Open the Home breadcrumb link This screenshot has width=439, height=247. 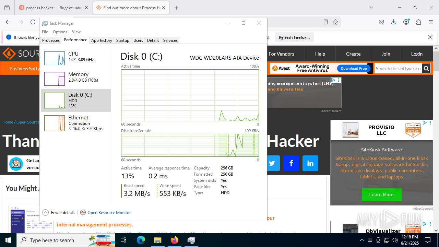point(8,122)
